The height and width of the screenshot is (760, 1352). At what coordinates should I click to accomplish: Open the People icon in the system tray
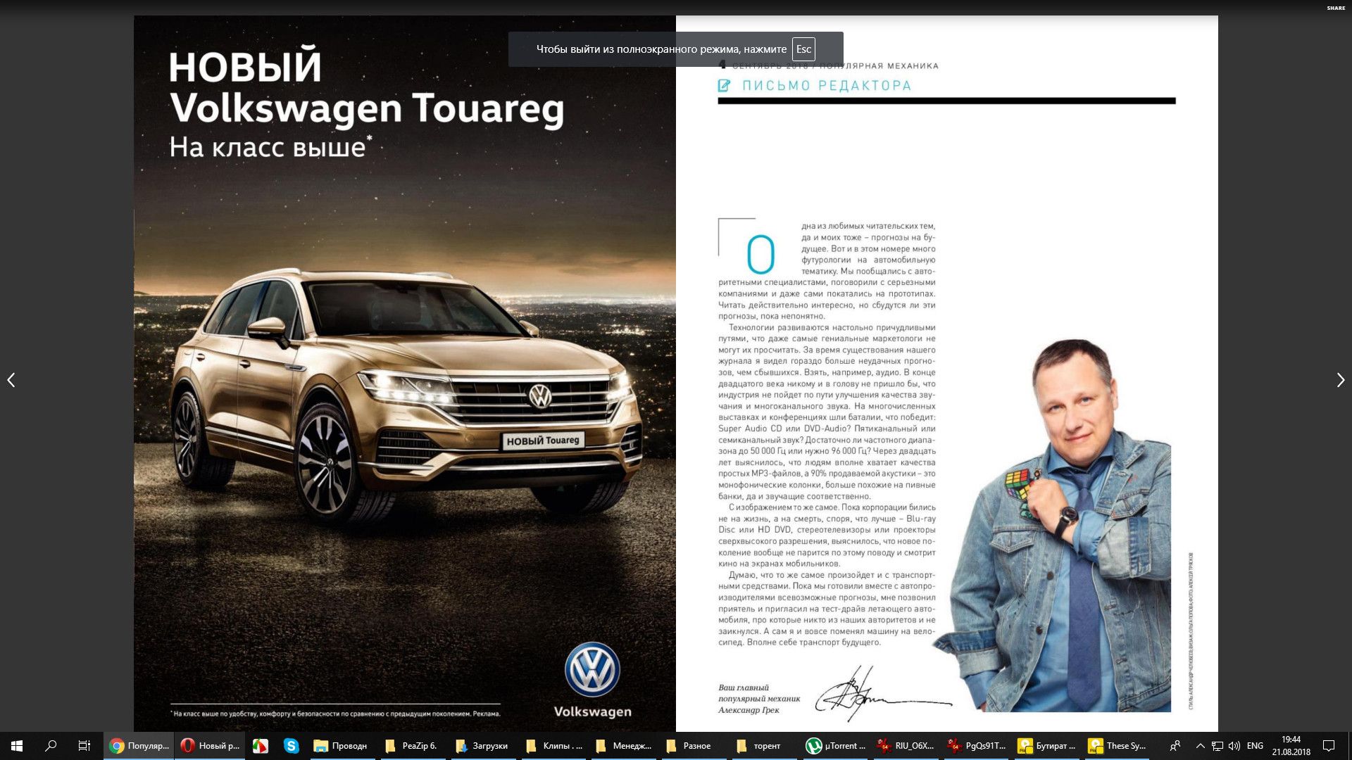click(x=1175, y=746)
